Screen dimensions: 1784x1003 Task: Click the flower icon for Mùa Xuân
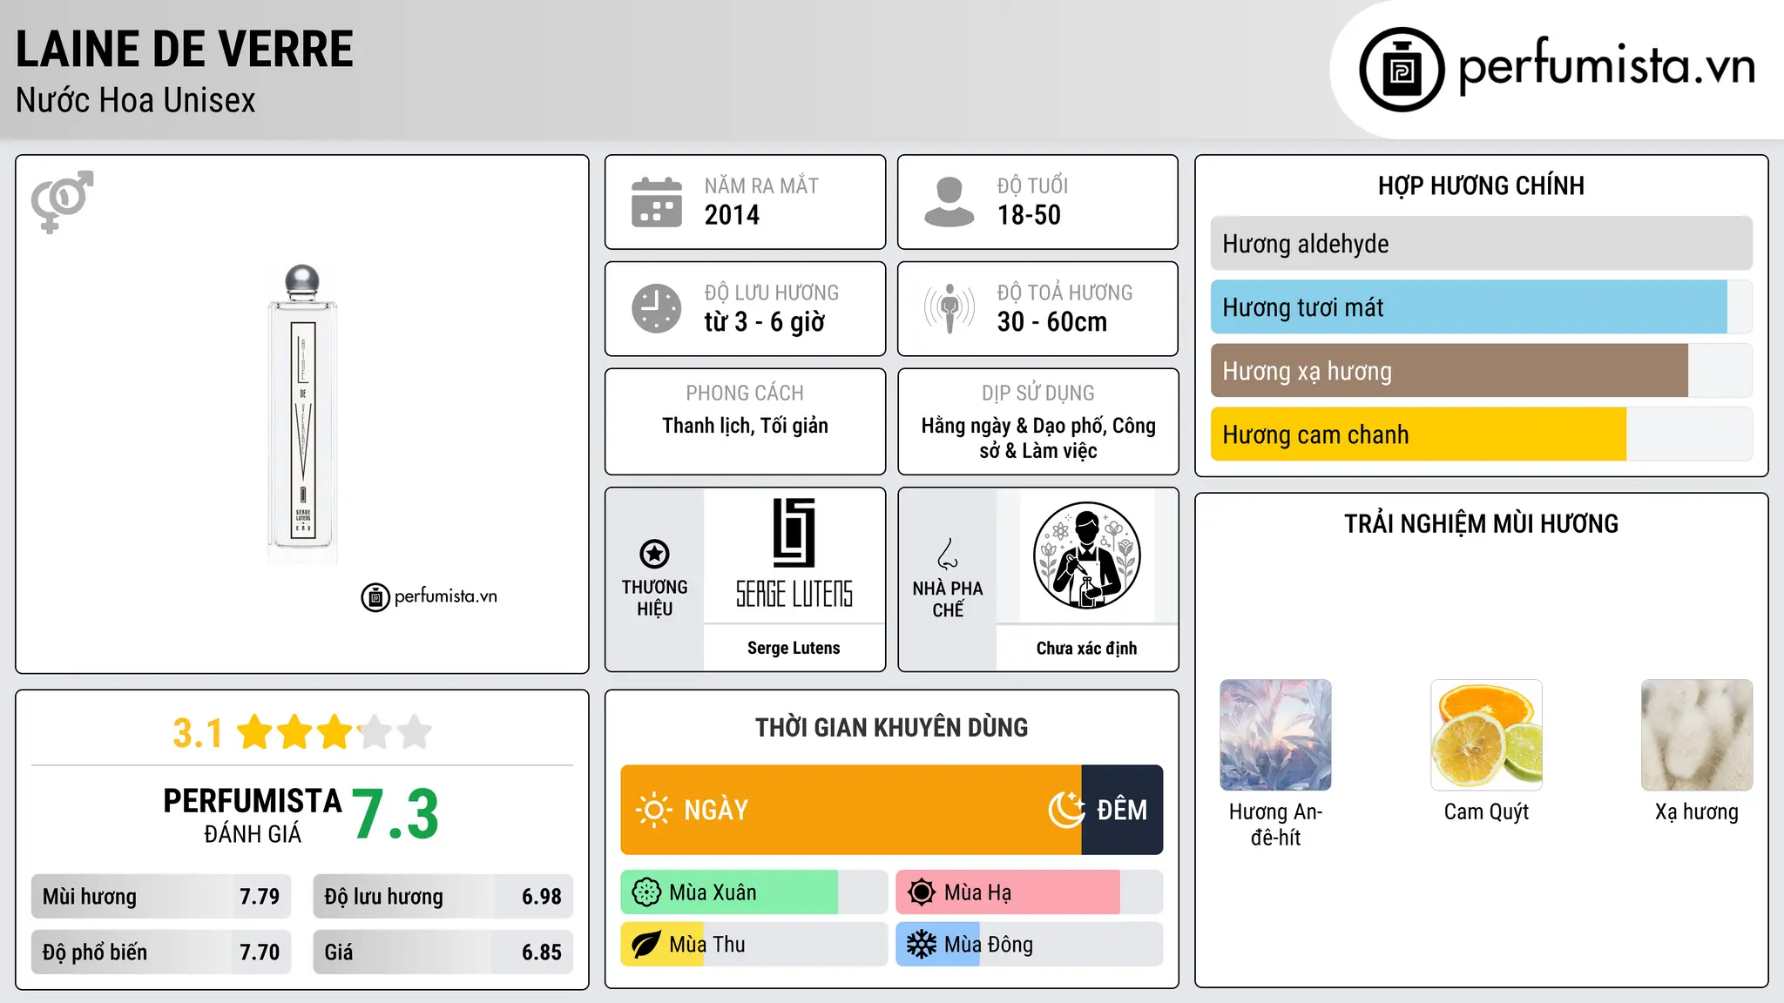tap(646, 892)
